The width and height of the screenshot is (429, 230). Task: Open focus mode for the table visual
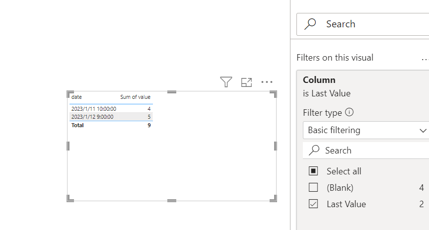click(x=246, y=82)
